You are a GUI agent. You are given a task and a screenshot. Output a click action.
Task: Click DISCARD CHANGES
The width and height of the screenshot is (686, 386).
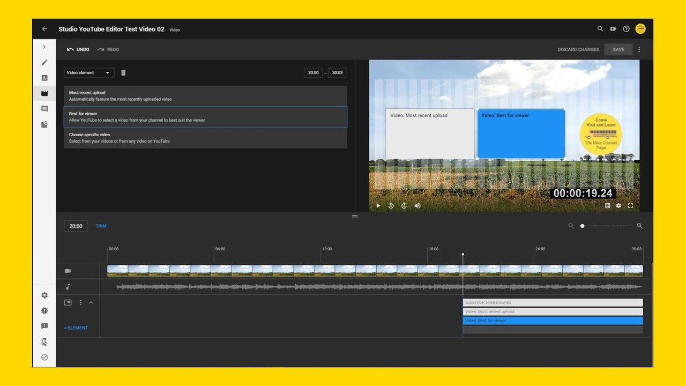click(578, 49)
